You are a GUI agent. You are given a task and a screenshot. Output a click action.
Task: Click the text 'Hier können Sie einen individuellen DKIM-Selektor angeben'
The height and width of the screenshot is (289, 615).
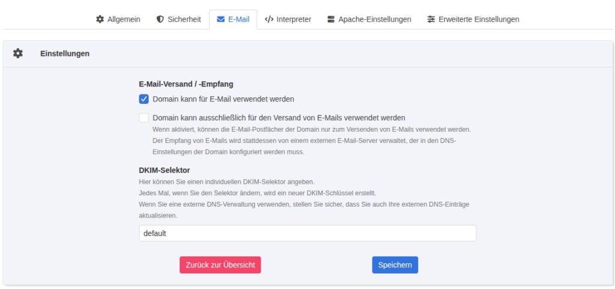[x=226, y=182]
